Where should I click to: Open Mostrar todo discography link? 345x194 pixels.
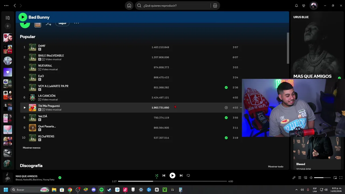click(x=275, y=167)
